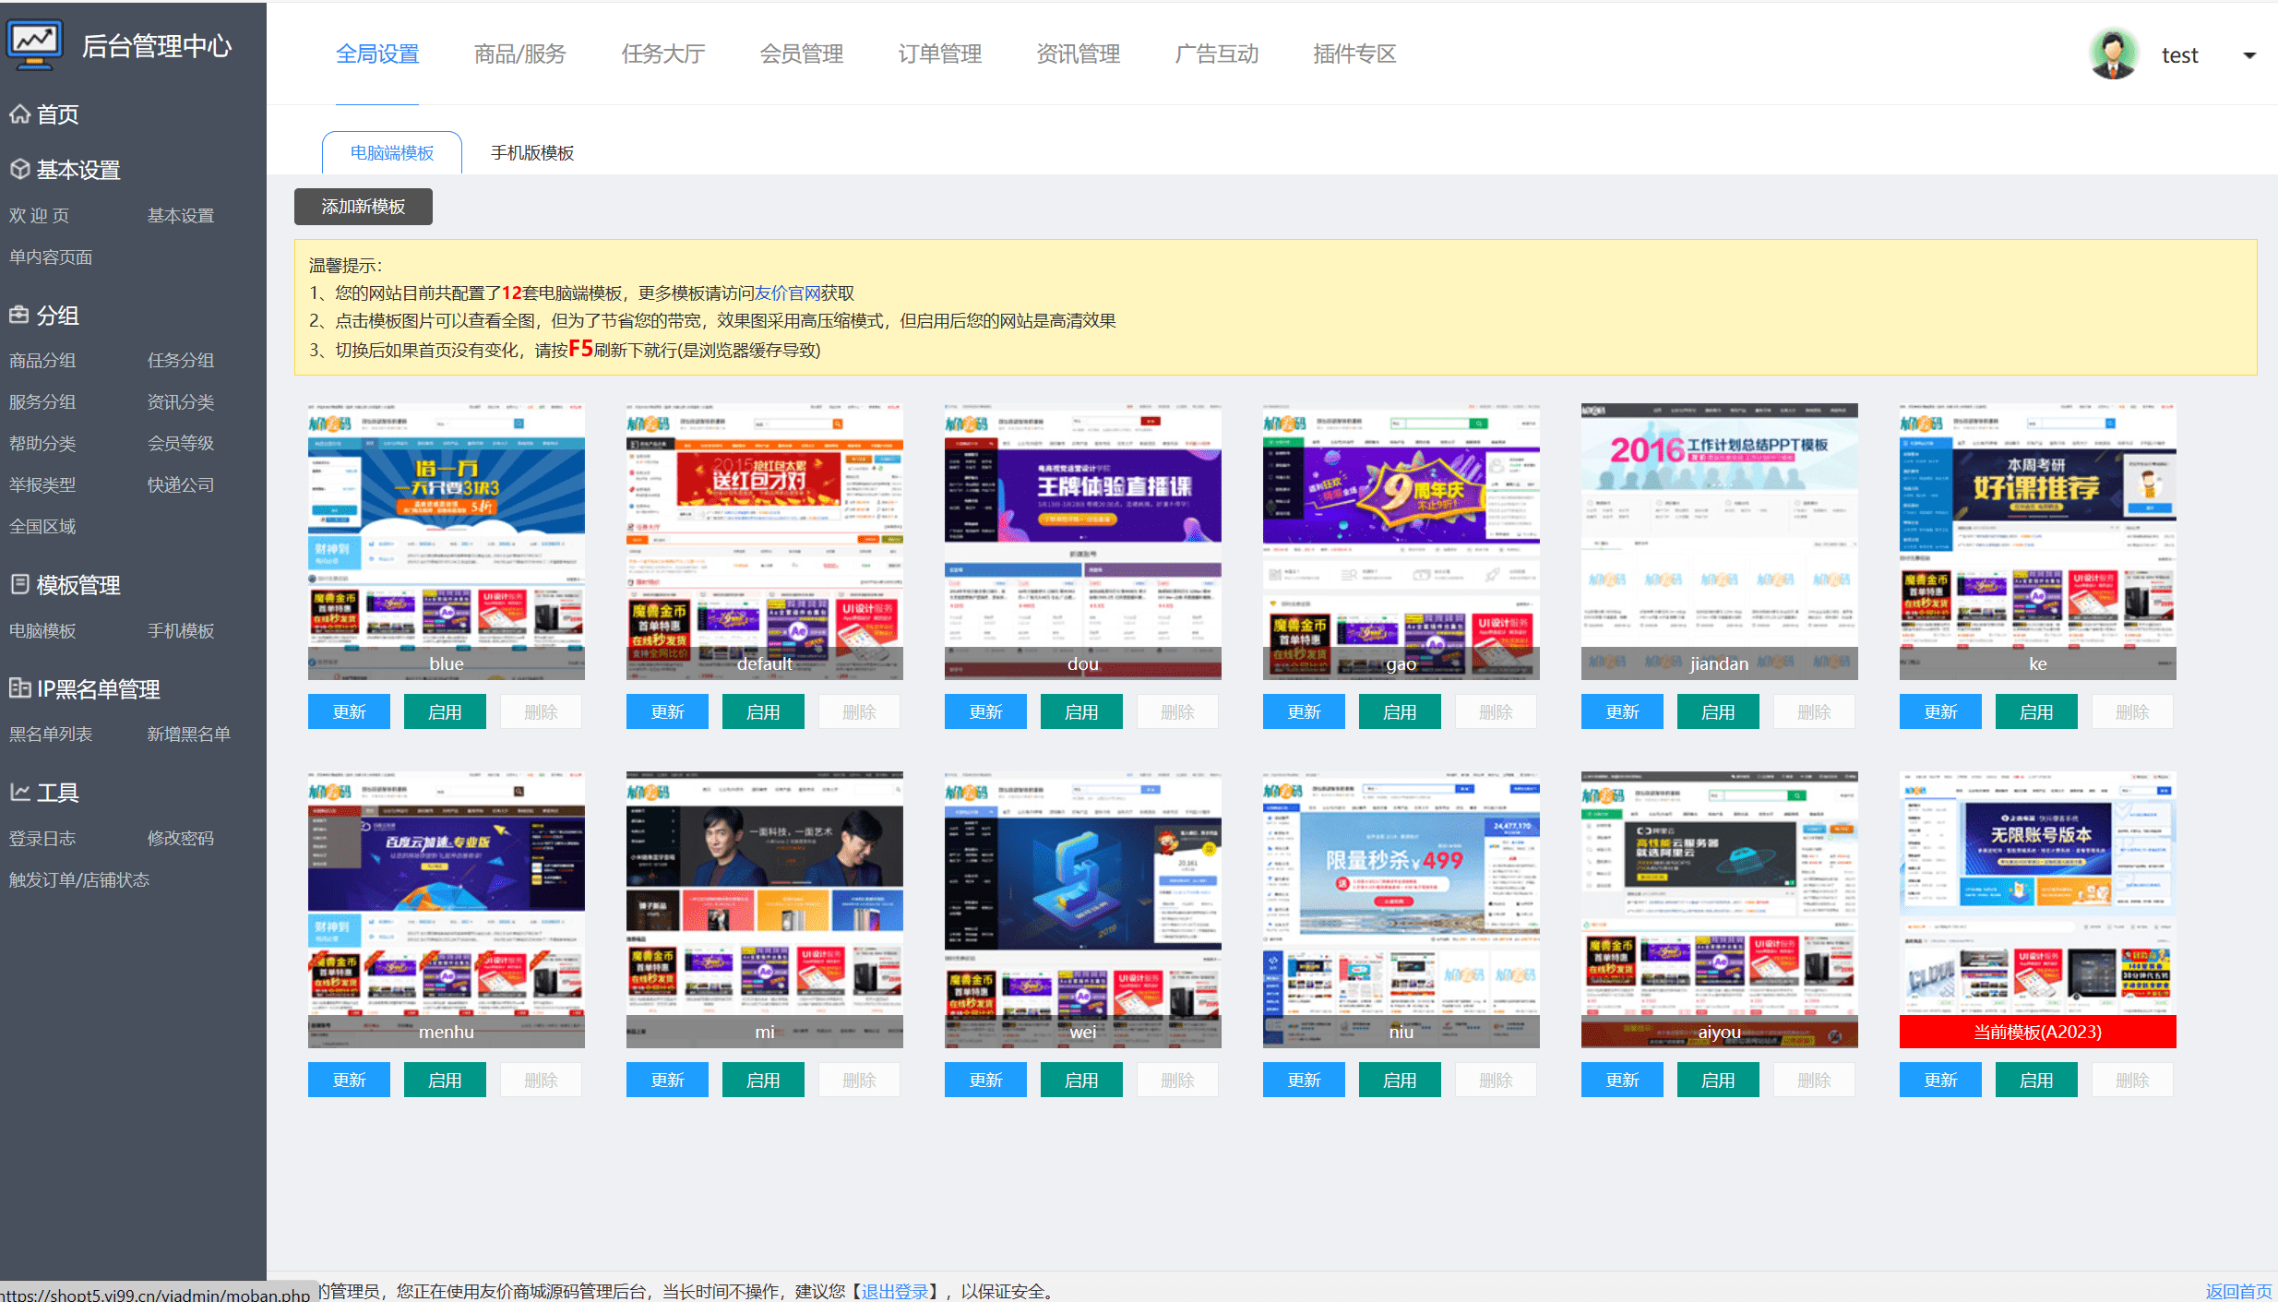The width and height of the screenshot is (2278, 1302).
Task: Click the icon next to IP黑名单管理
Action: (x=19, y=688)
